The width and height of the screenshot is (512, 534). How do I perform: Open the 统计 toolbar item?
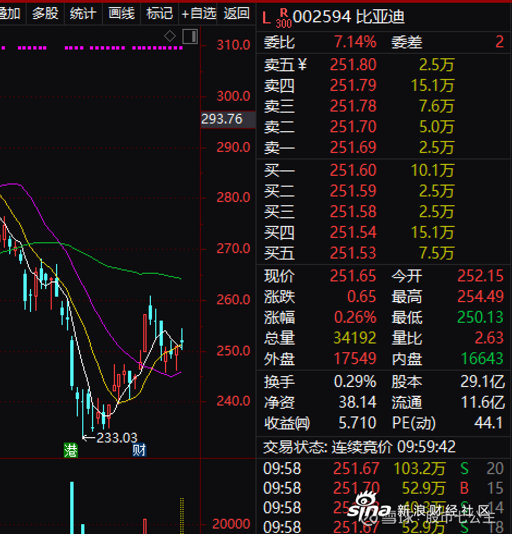[x=83, y=14]
